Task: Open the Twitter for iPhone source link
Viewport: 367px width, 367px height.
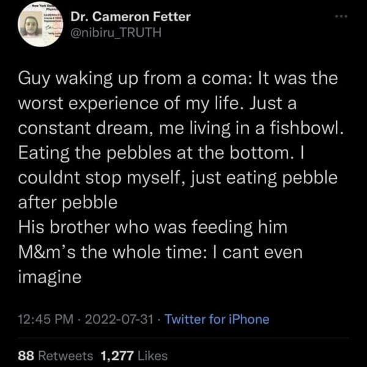Action: pos(217,319)
